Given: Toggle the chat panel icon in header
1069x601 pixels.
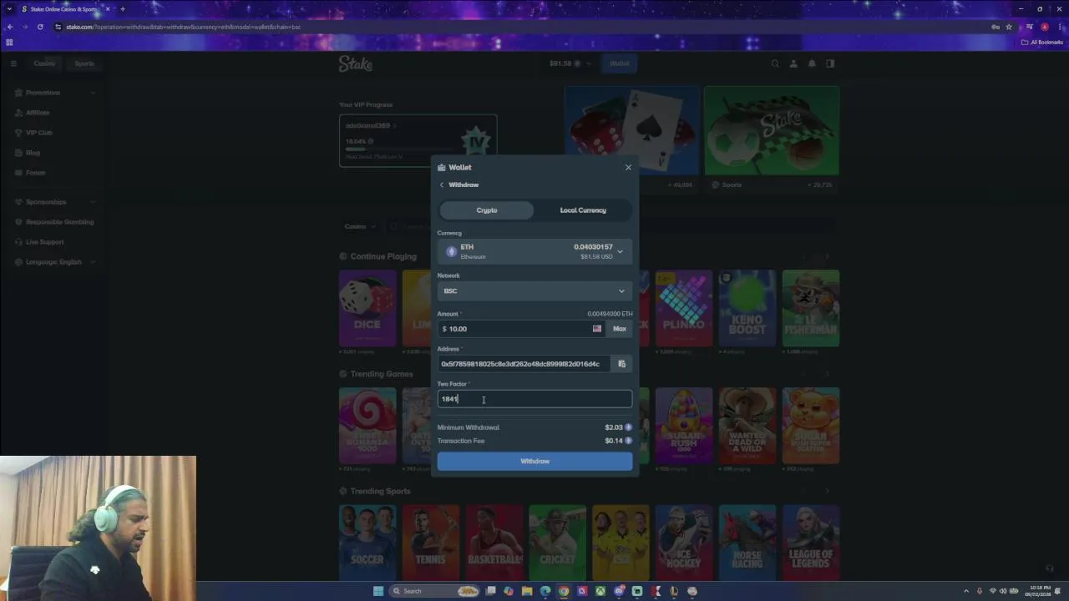Looking at the screenshot, I should pyautogui.click(x=830, y=63).
